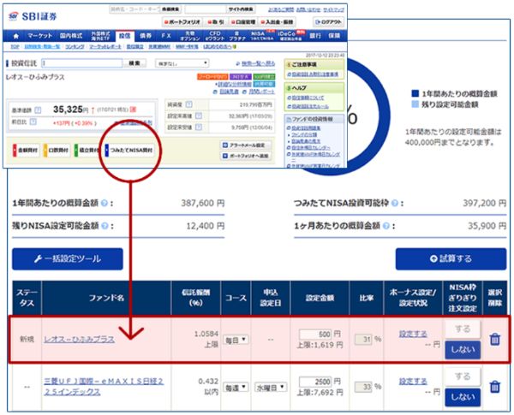Click the help icon next to 基準価額
The image size is (514, 415).
pos(38,110)
